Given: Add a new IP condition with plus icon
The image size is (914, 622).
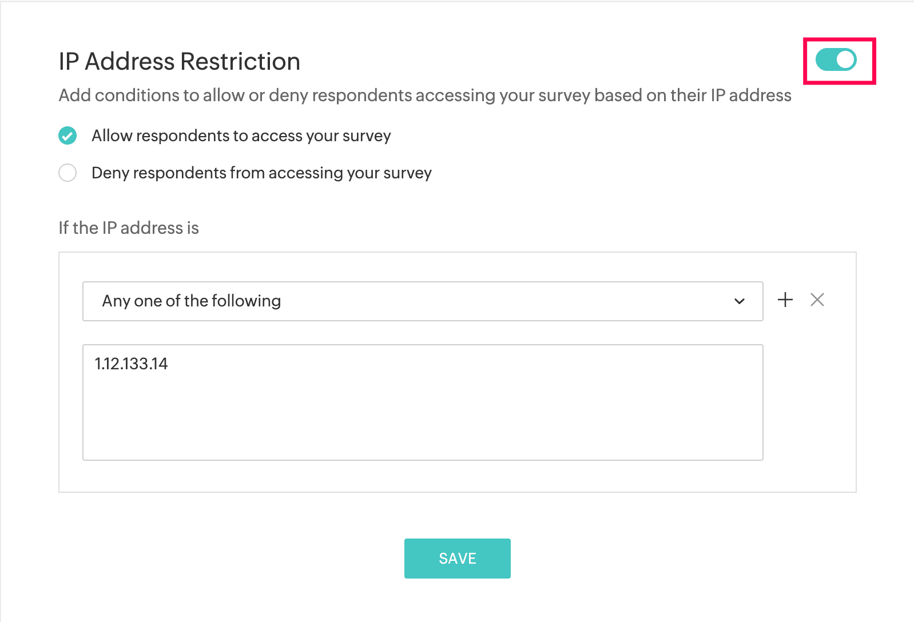Looking at the screenshot, I should pos(785,300).
